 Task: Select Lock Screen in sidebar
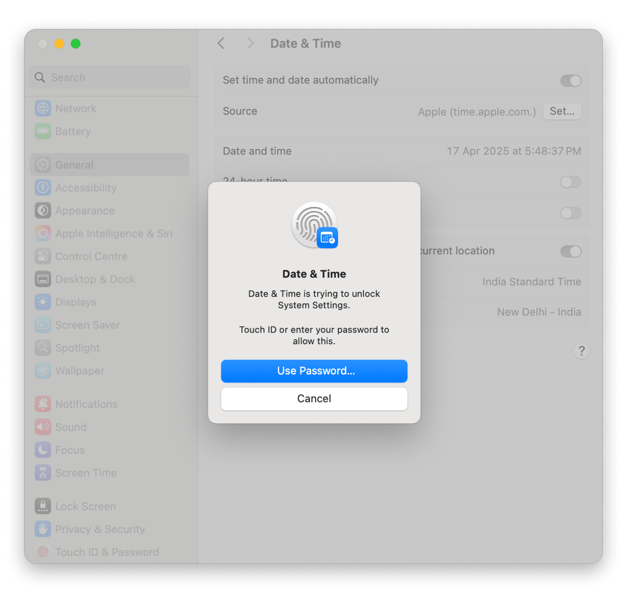click(x=85, y=506)
